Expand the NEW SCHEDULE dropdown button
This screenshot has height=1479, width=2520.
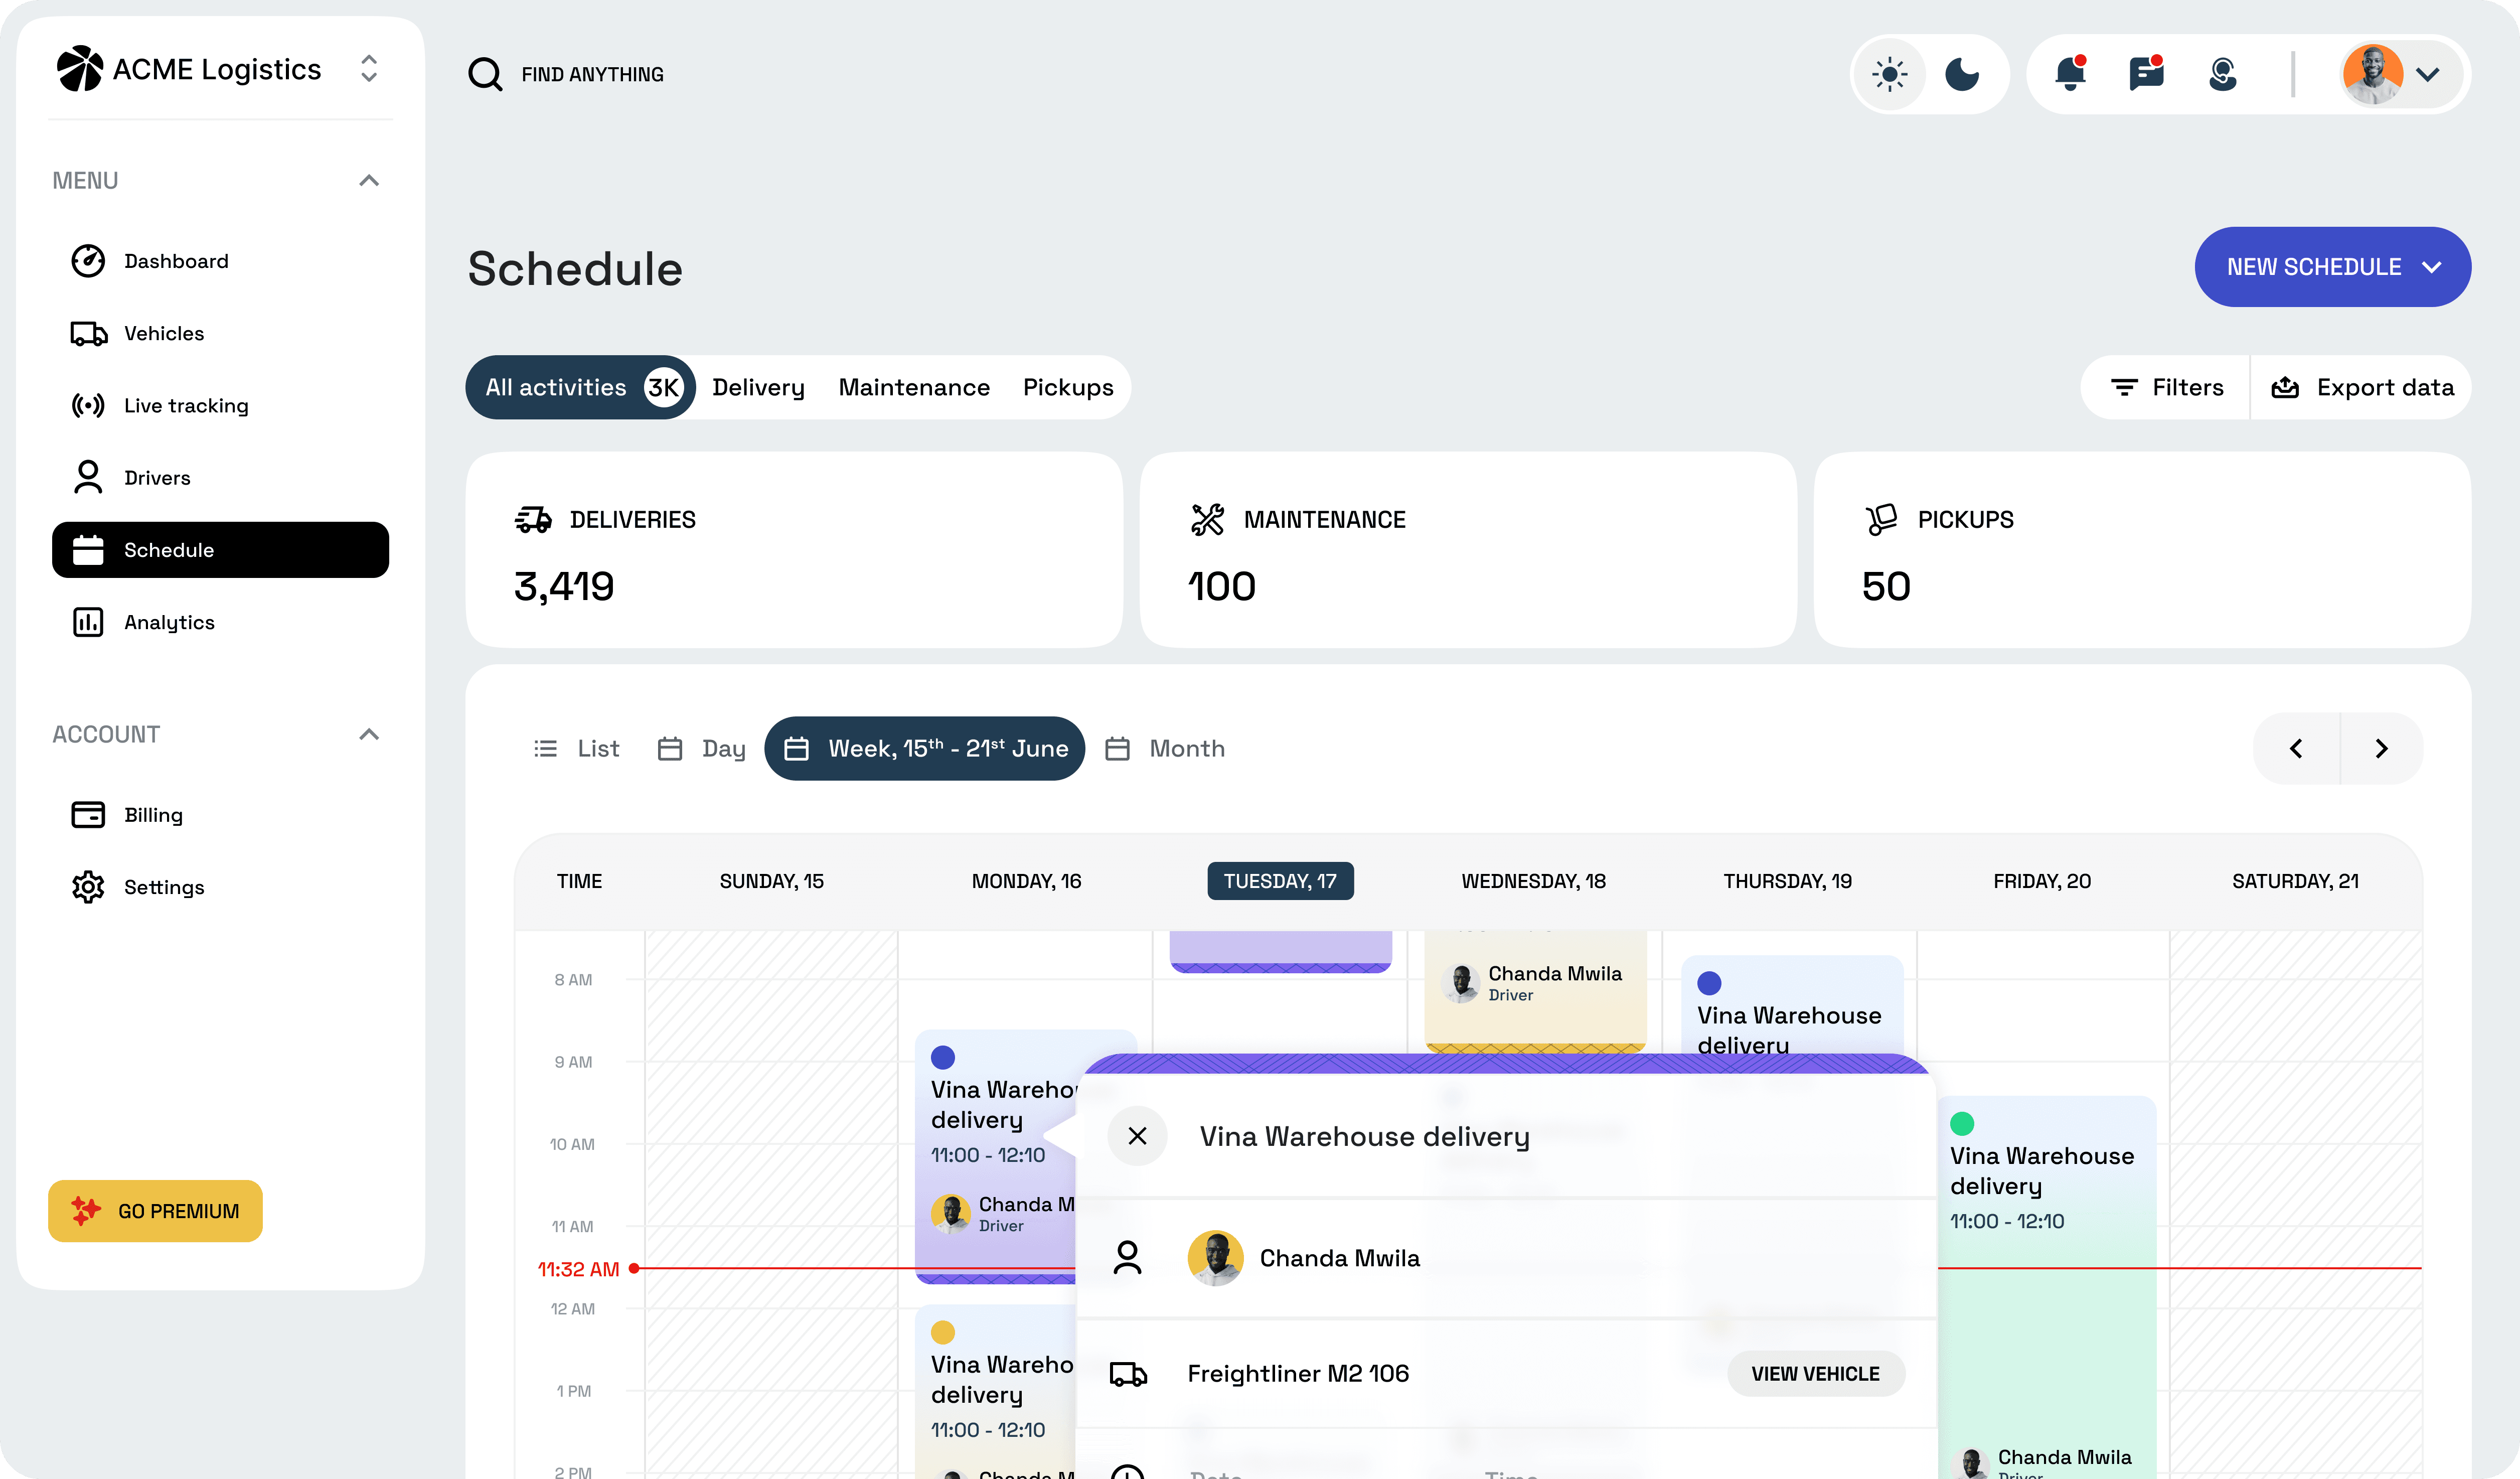tap(2332, 267)
